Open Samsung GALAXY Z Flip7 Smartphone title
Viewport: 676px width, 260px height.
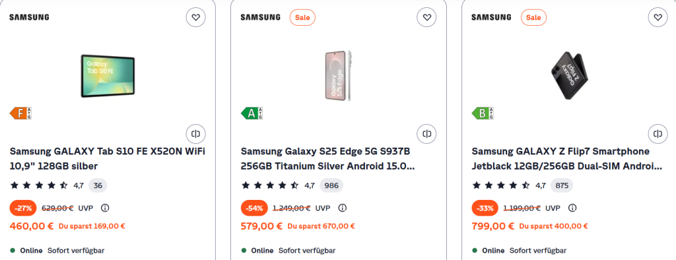tap(567, 158)
